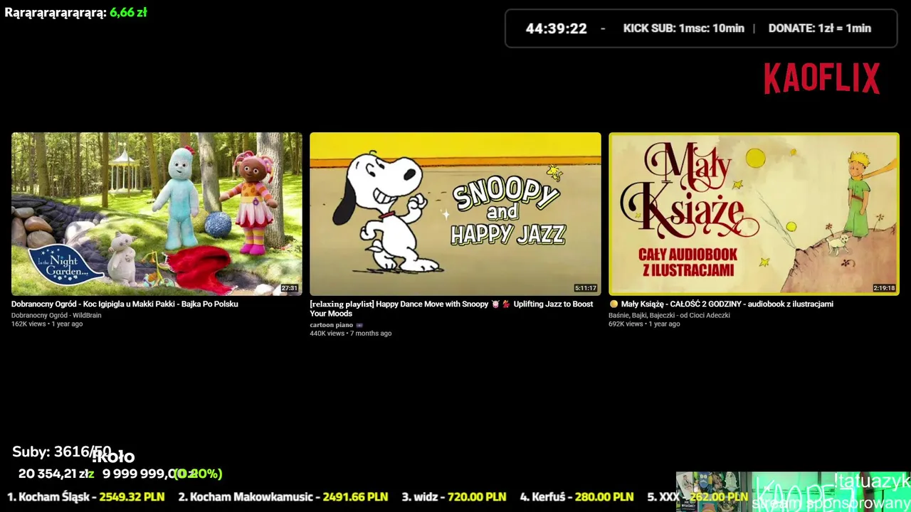Click the '!tatuazyk' command text
Image resolution: width=911 pixels, height=512 pixels.
[871, 481]
